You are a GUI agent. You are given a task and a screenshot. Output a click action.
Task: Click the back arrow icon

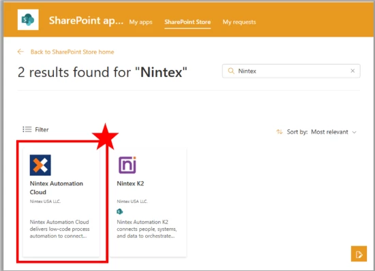[20, 52]
